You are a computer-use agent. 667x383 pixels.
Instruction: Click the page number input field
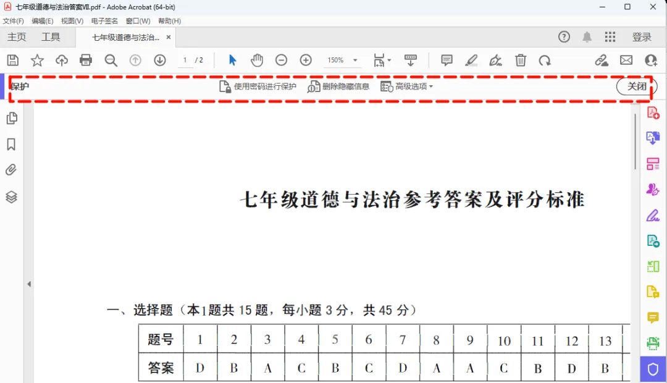[185, 61]
